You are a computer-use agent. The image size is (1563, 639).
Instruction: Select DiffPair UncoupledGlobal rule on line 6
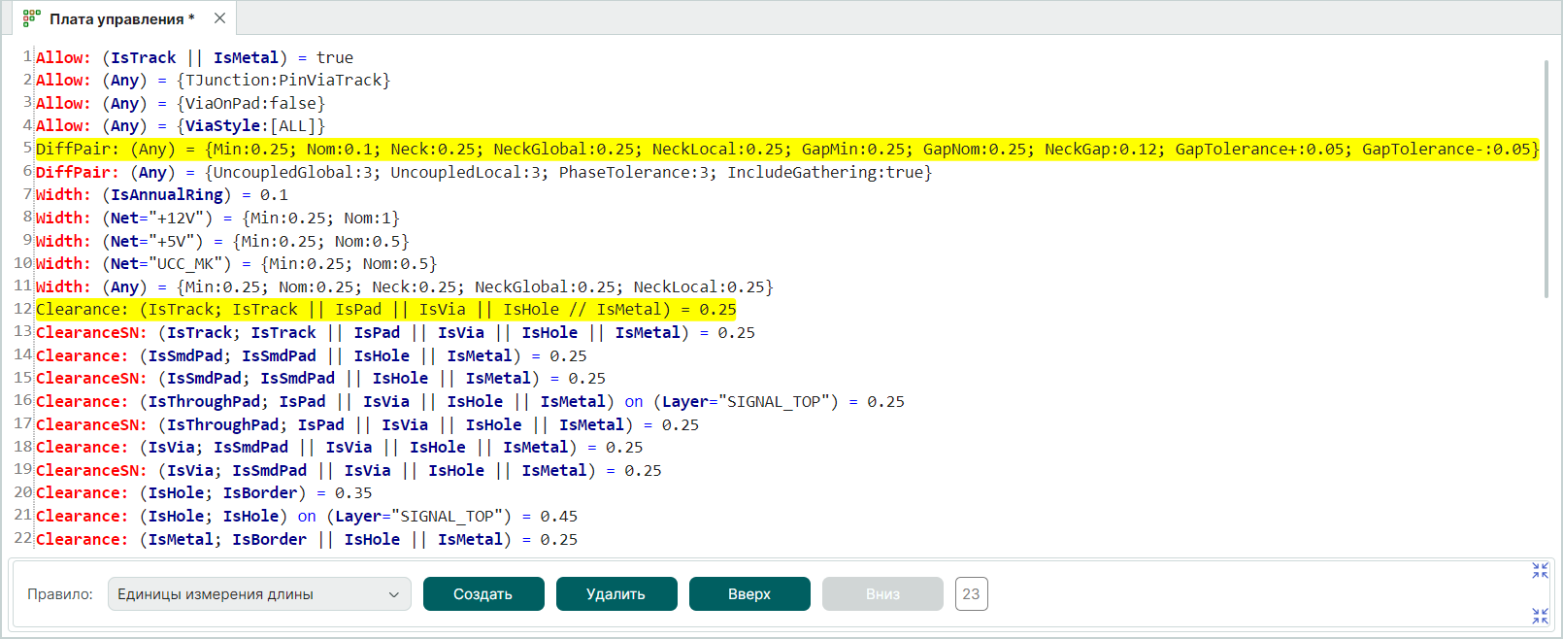point(483,172)
